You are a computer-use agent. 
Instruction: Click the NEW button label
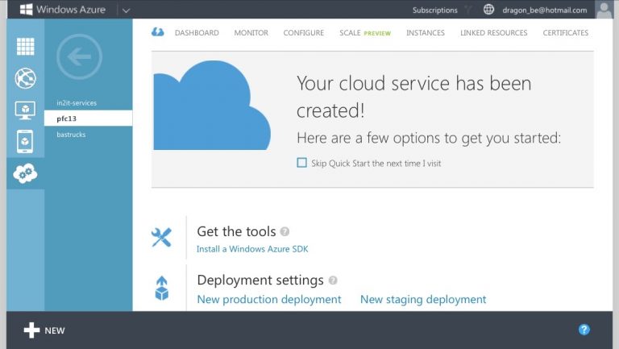pyautogui.click(x=55, y=330)
